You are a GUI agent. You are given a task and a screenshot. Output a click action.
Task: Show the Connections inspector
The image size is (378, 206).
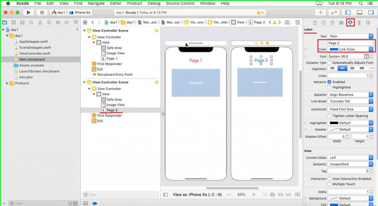click(368, 23)
